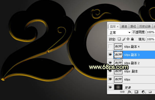Image resolution: width=155 pixels, height=100 pixels.
Task: Select the 背景 layer name
Action: pyautogui.click(x=128, y=88)
